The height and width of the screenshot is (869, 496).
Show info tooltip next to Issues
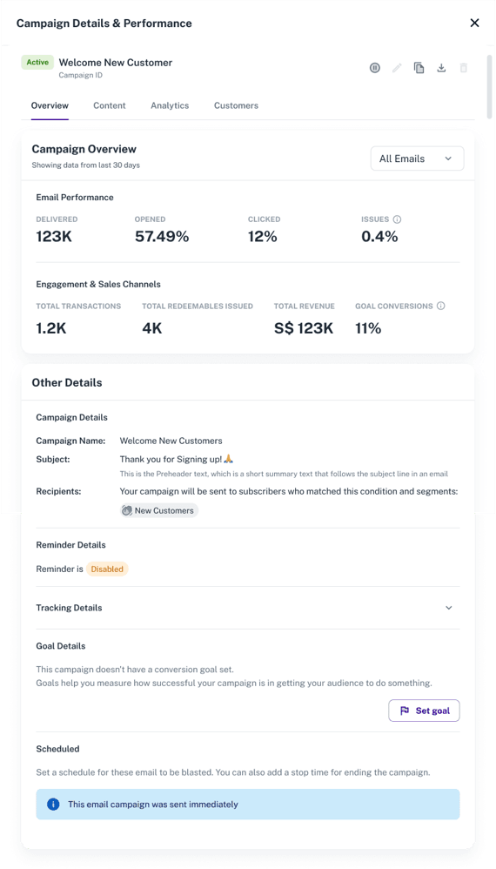(397, 219)
